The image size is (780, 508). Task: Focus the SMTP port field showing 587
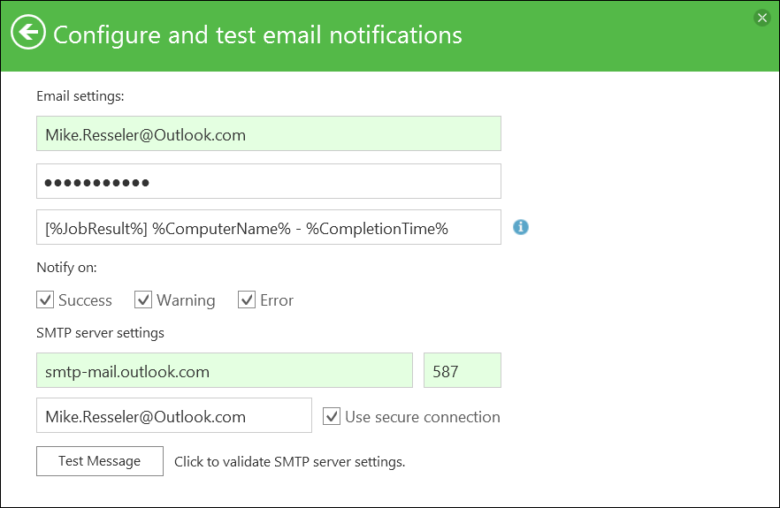463,370
